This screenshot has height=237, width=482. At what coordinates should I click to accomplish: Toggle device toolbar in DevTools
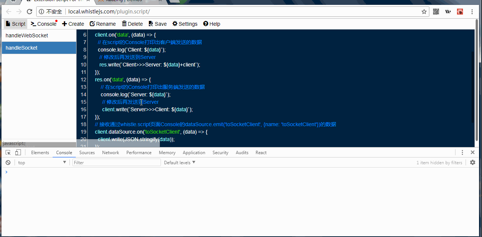point(18,152)
